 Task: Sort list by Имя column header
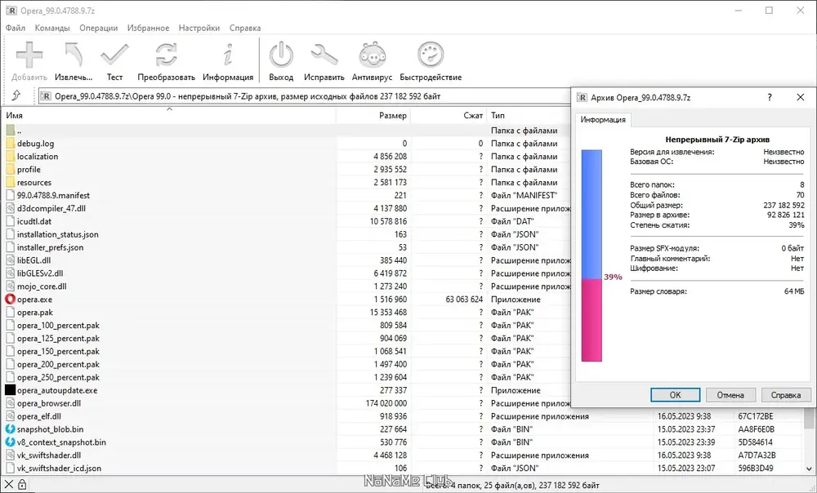[x=169, y=116]
